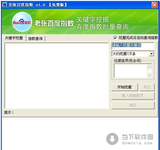Click the filter box scroll up arrow
This screenshot has width=160, height=150.
[149, 67]
